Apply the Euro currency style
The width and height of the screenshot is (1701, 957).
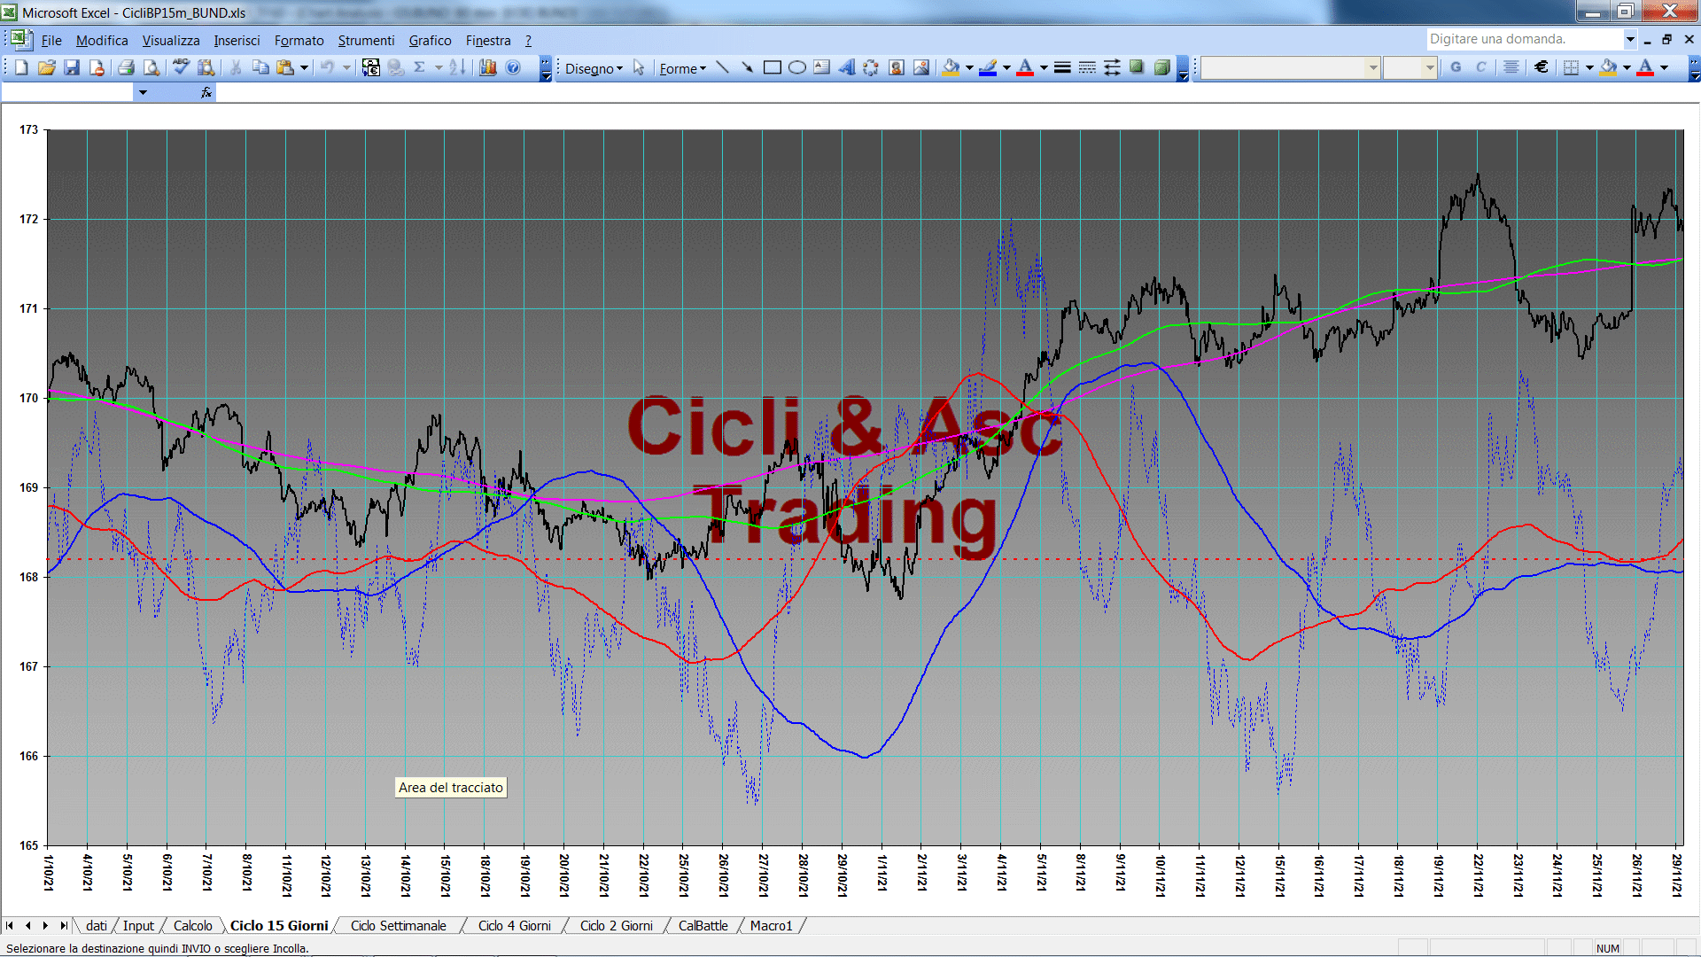(x=1542, y=67)
